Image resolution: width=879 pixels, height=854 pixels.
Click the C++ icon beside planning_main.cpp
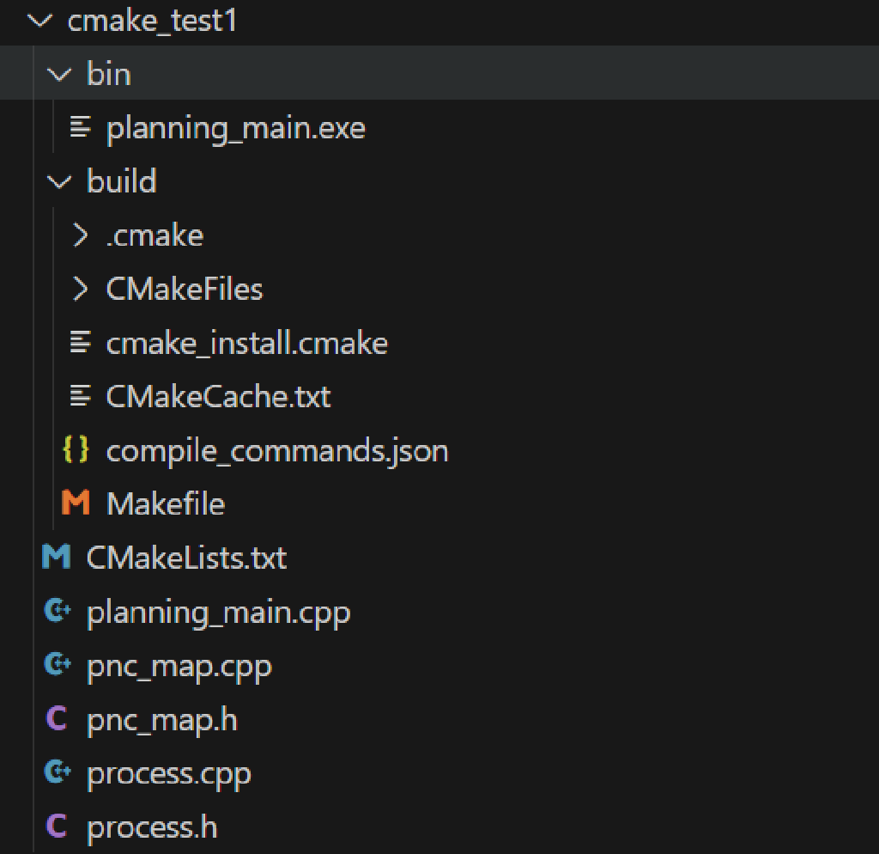pyautogui.click(x=58, y=612)
